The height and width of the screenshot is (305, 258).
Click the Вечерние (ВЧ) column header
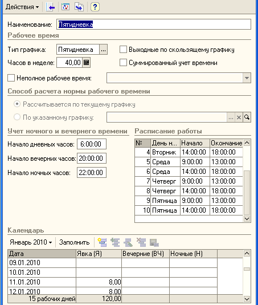pos(145,254)
